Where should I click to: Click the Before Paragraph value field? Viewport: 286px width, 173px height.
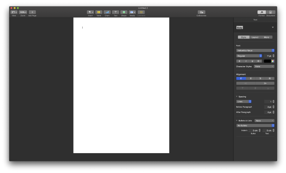268,107
